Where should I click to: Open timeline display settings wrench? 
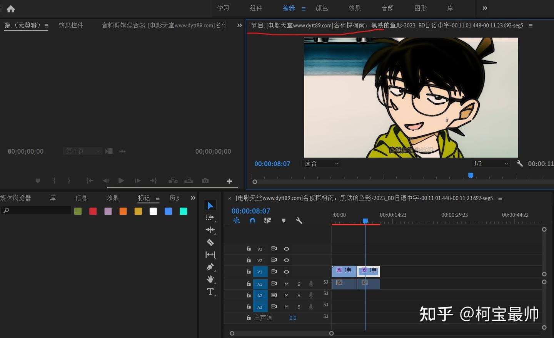299,220
